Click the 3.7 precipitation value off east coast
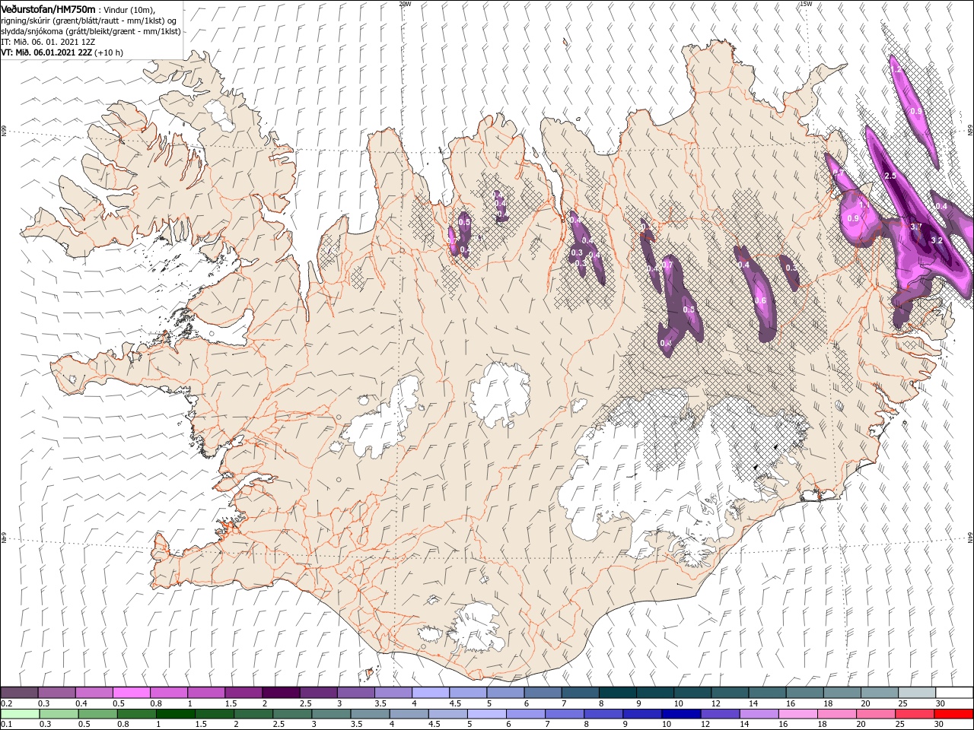The image size is (974, 730). click(916, 227)
